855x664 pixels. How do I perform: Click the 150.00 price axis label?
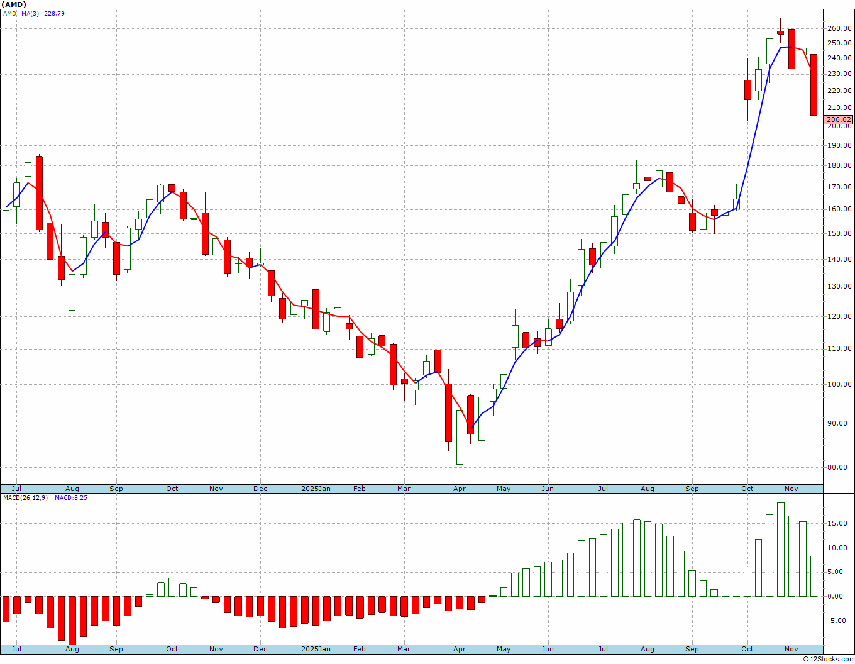tap(839, 233)
